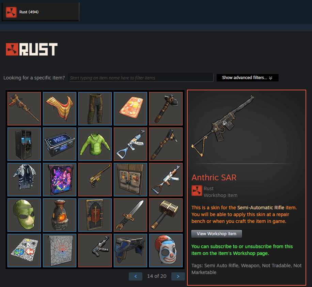Image resolution: width=312 pixels, height=287 pixels.
Task: Click the large RUST logo banner
Action: [x=32, y=49]
